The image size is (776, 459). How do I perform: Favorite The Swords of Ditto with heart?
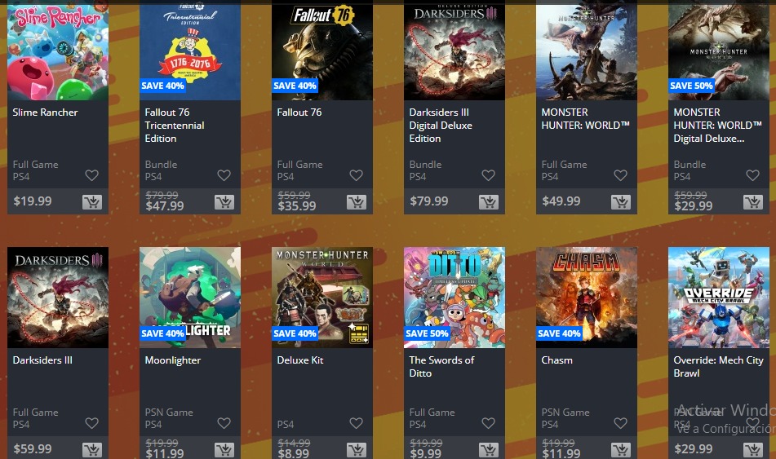click(x=489, y=423)
